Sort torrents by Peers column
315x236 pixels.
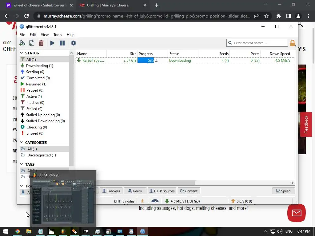(x=245, y=54)
